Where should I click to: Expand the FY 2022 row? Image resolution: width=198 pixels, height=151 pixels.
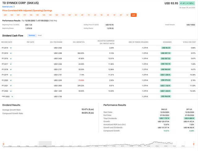tap(11, 91)
